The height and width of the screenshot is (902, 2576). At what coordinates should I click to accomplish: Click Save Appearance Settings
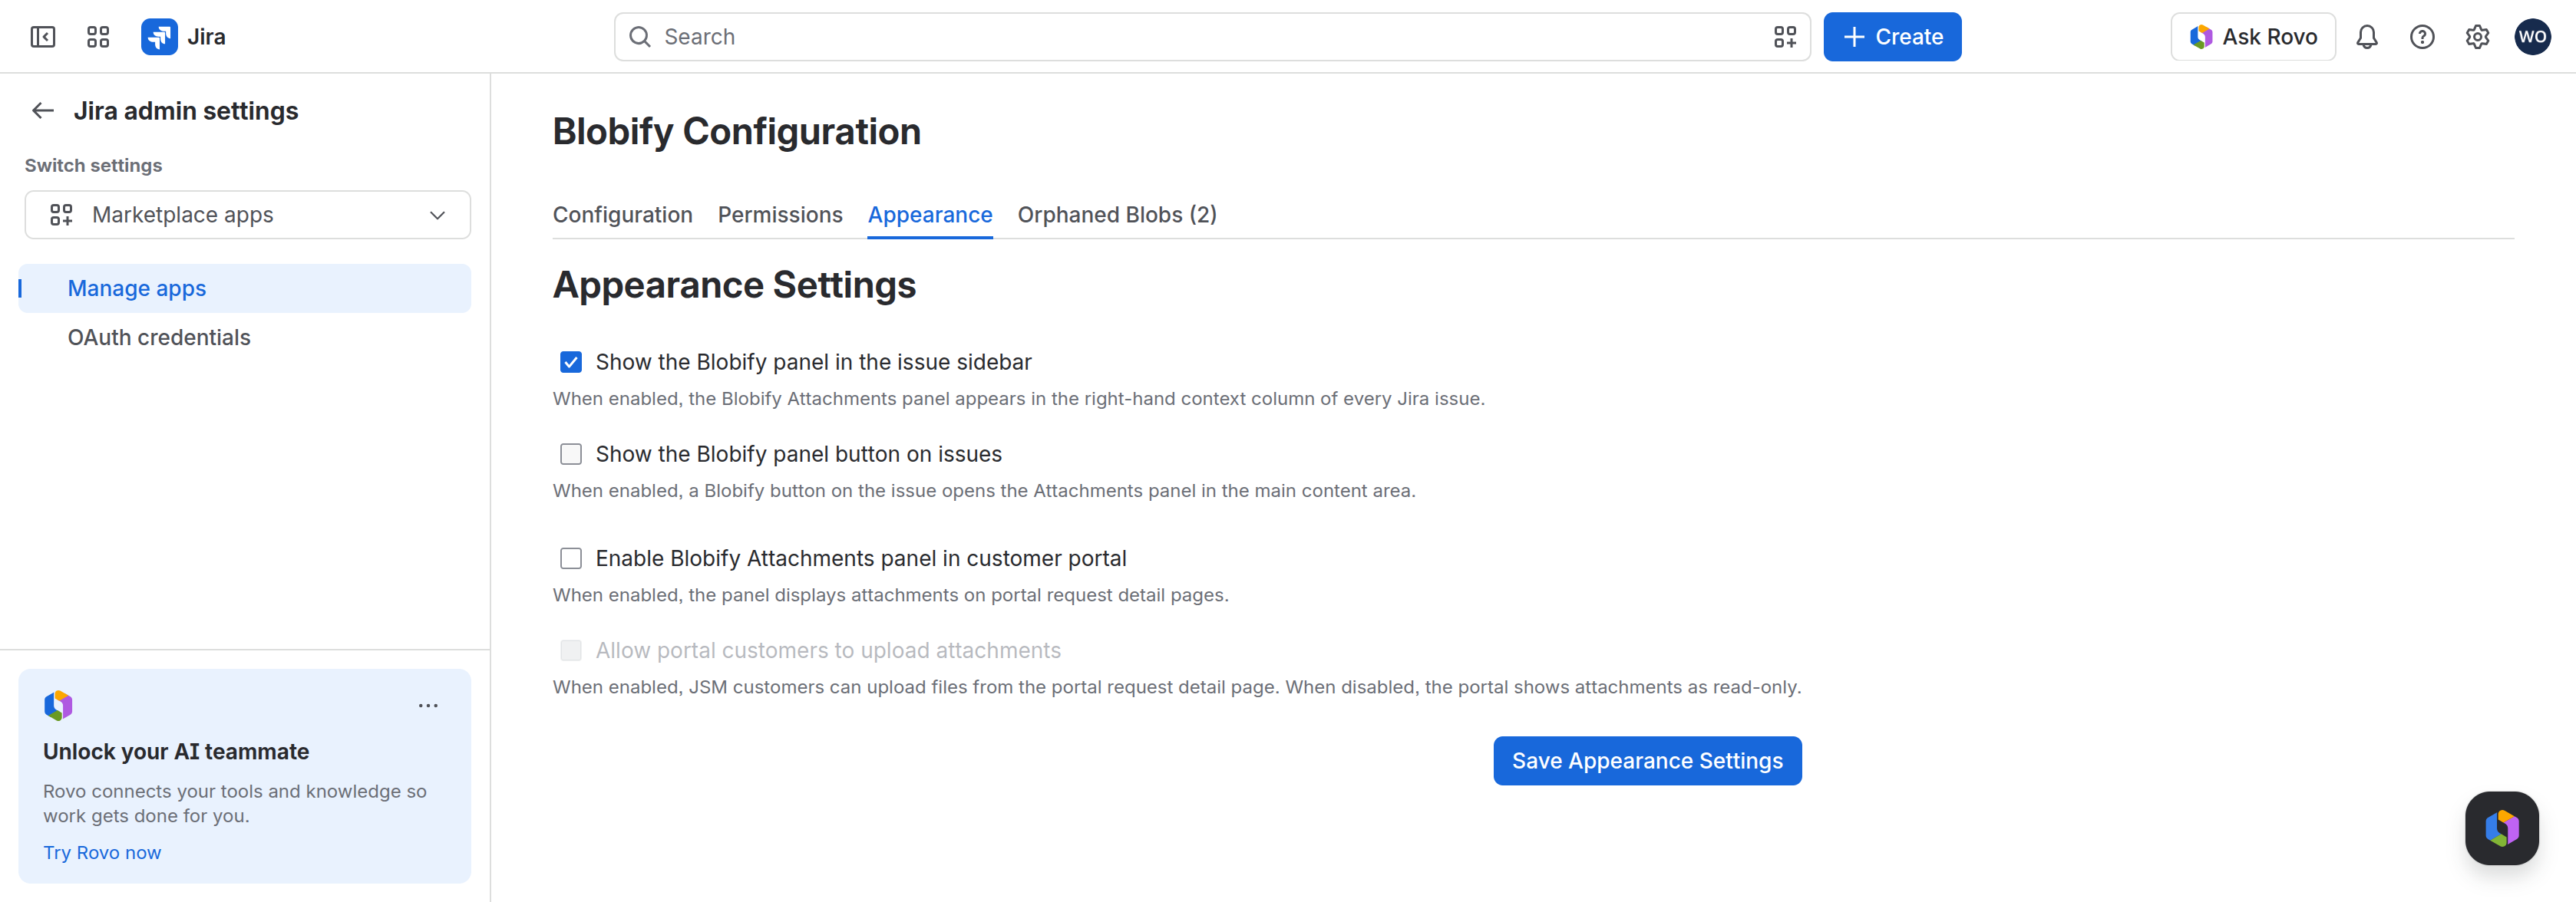click(1647, 761)
